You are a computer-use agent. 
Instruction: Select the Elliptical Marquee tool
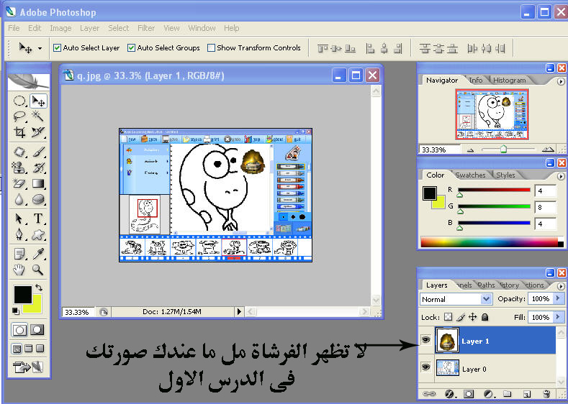(19, 101)
